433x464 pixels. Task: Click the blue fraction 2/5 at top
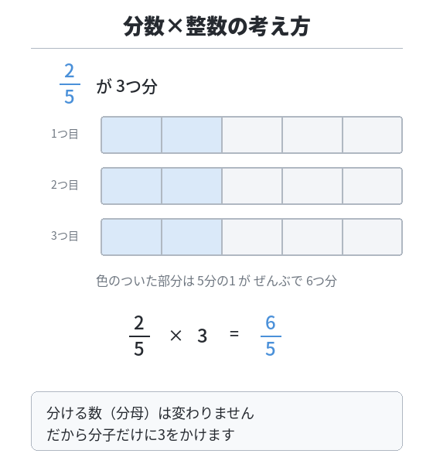70,84
